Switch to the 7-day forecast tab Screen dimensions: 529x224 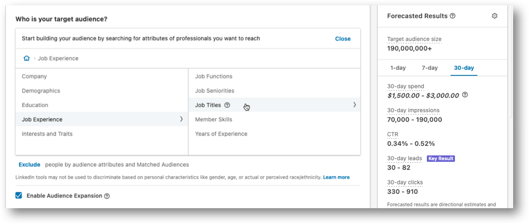point(430,68)
